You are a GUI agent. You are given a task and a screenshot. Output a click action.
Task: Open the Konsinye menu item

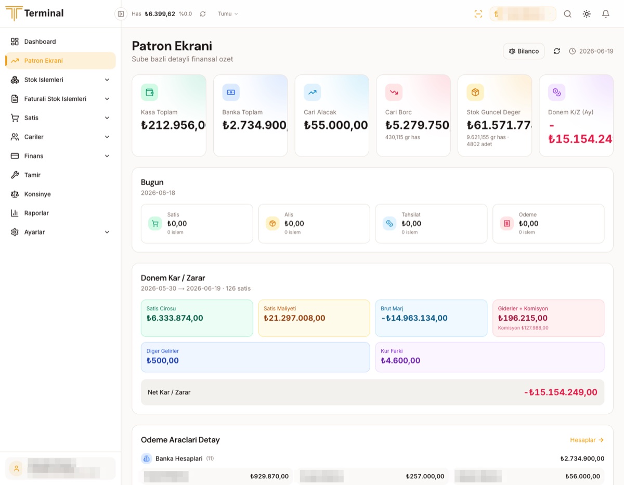[60, 194]
